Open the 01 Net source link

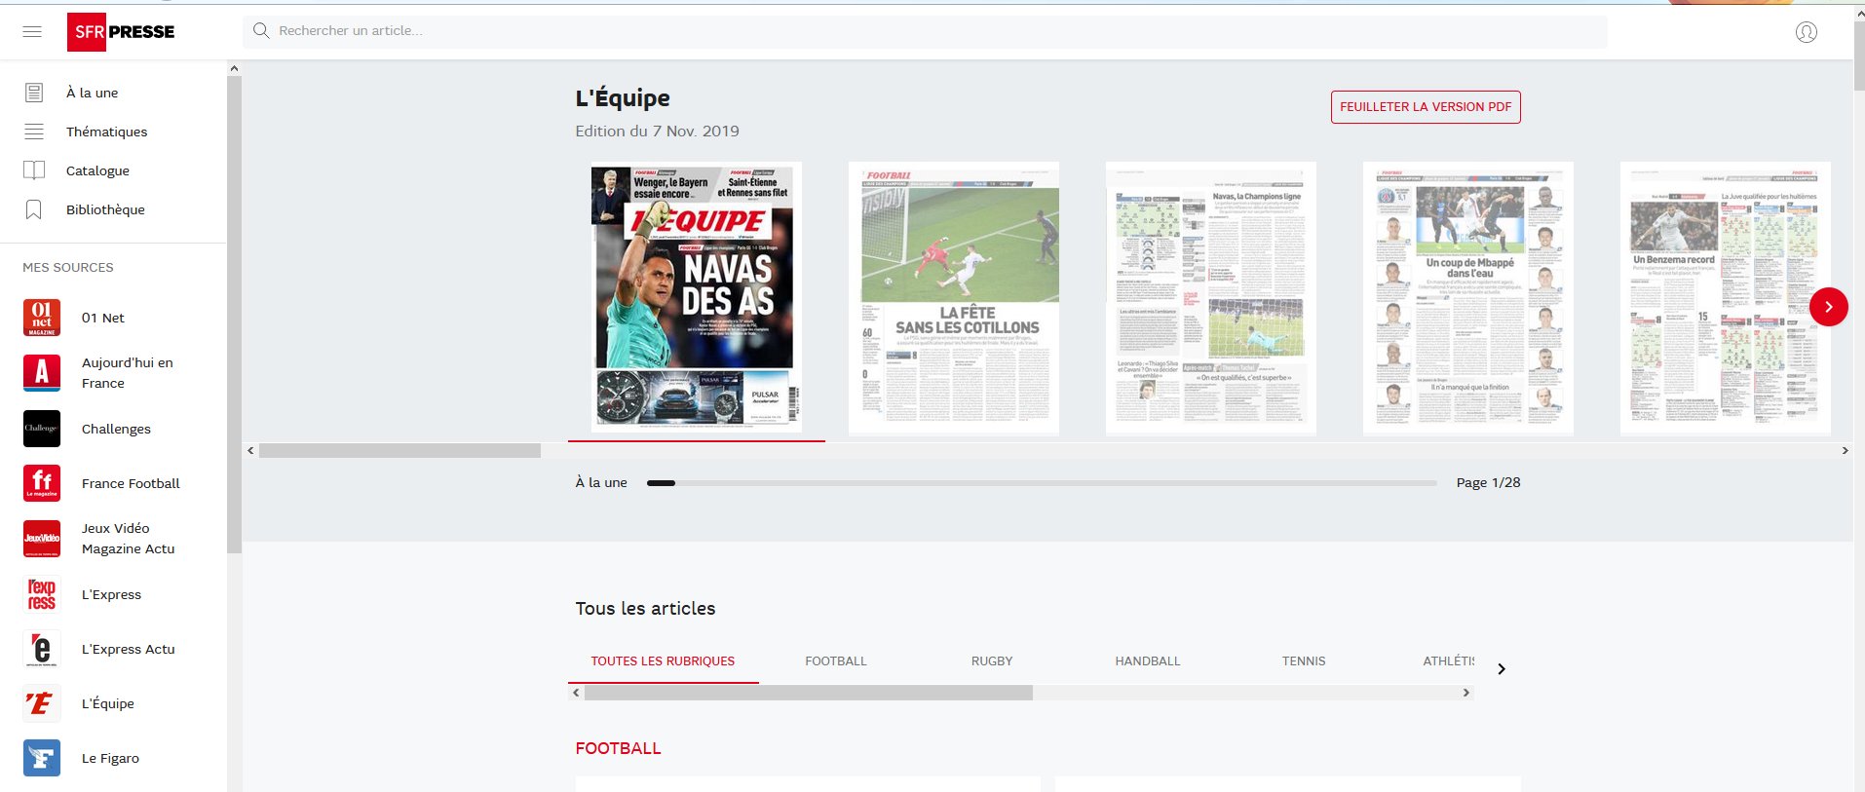coord(102,318)
